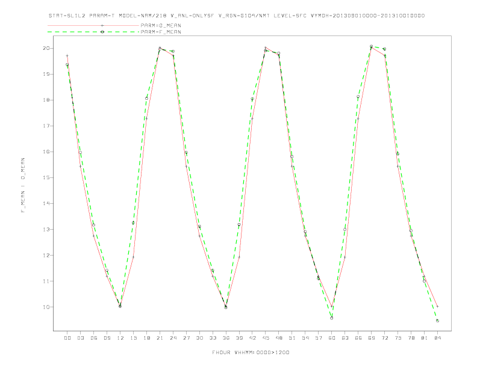Click x-axis forecast hour label 63
Image resolution: width=477 pixels, height=368 pixels.
tap(345, 338)
